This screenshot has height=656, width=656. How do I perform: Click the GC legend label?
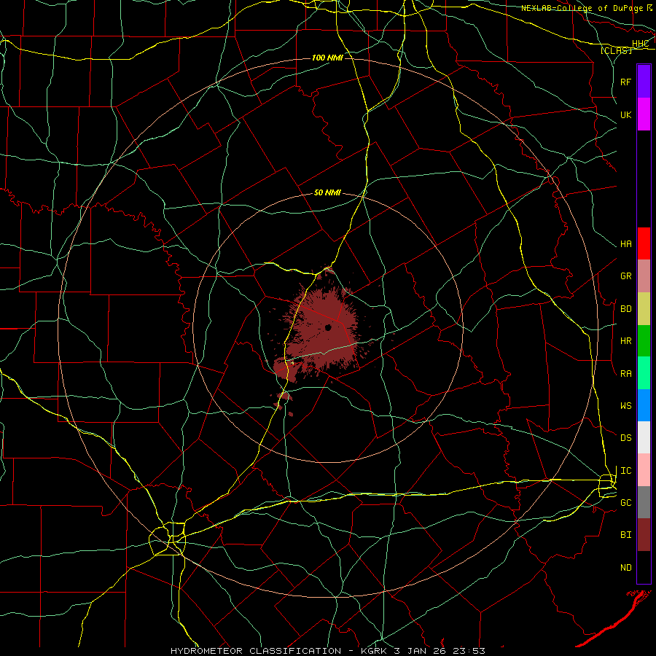tap(625, 503)
